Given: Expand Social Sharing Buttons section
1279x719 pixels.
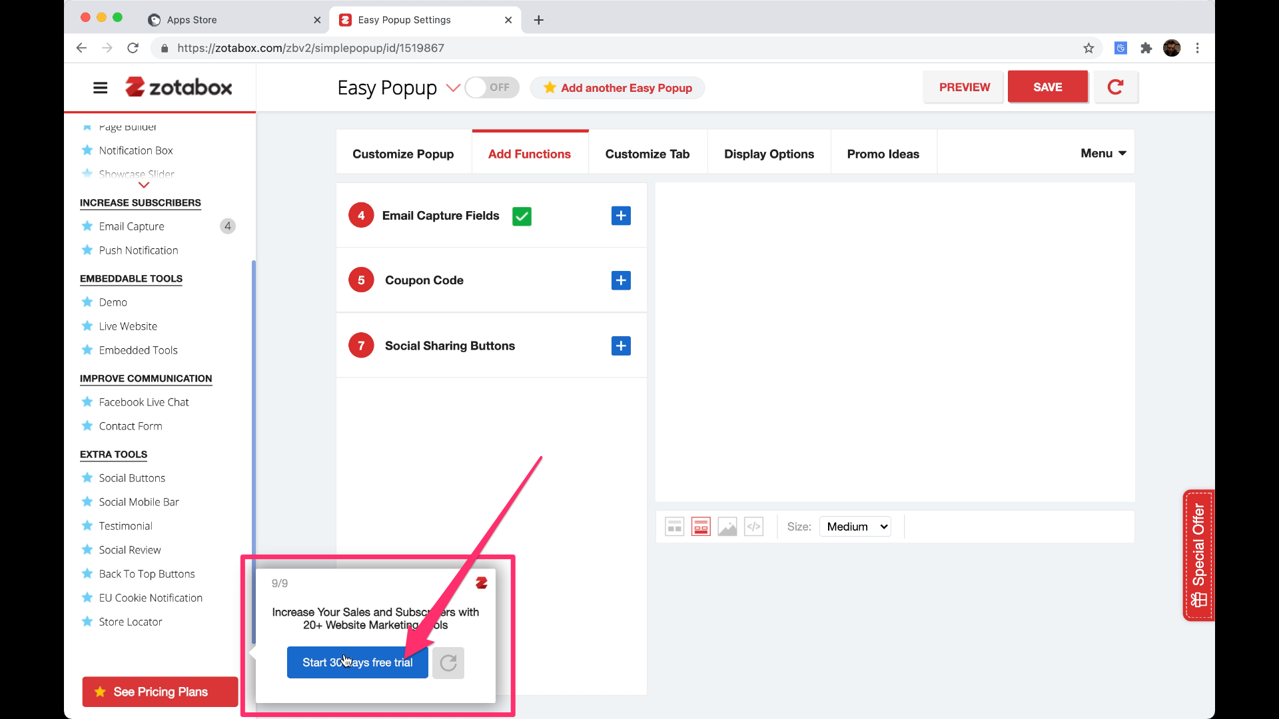Looking at the screenshot, I should 621,346.
